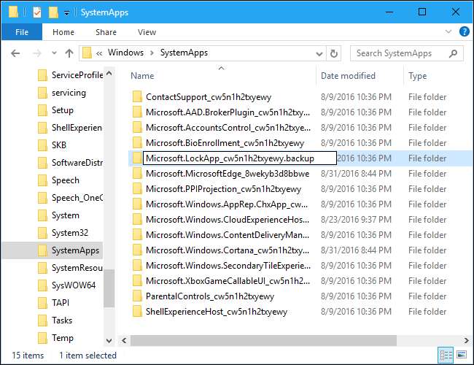This screenshot has height=365, width=474.
Task: Go back using the back arrow
Action: 15,53
